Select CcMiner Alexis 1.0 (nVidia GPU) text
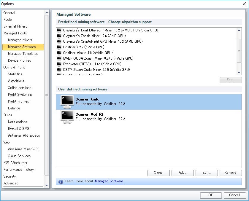 coord(88,53)
